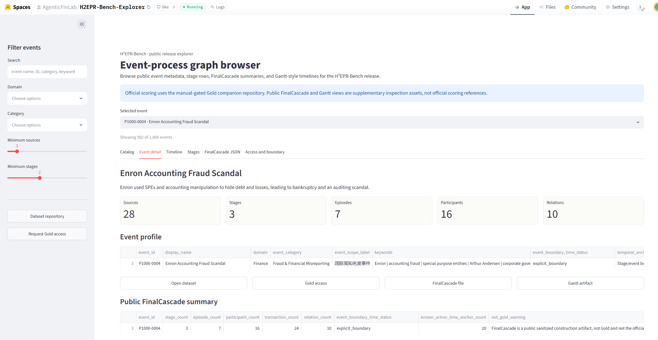Click 'explicit_boundary' cell in summary table
The image size is (658, 340).
point(376,328)
